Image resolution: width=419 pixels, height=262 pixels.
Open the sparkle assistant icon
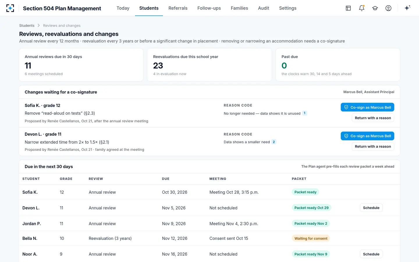coord(407,8)
